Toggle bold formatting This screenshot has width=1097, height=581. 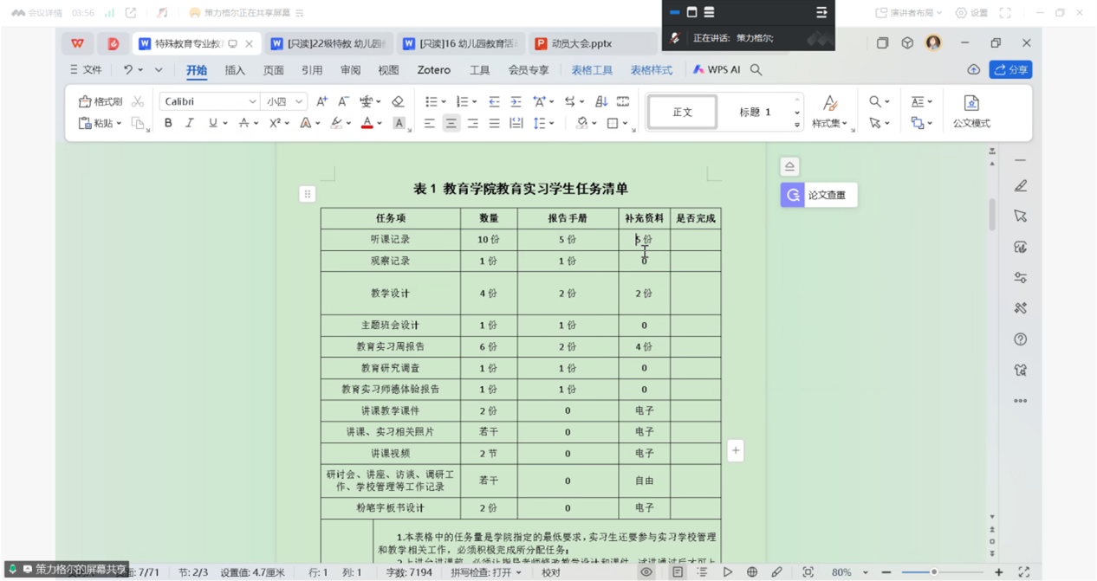[168, 124]
